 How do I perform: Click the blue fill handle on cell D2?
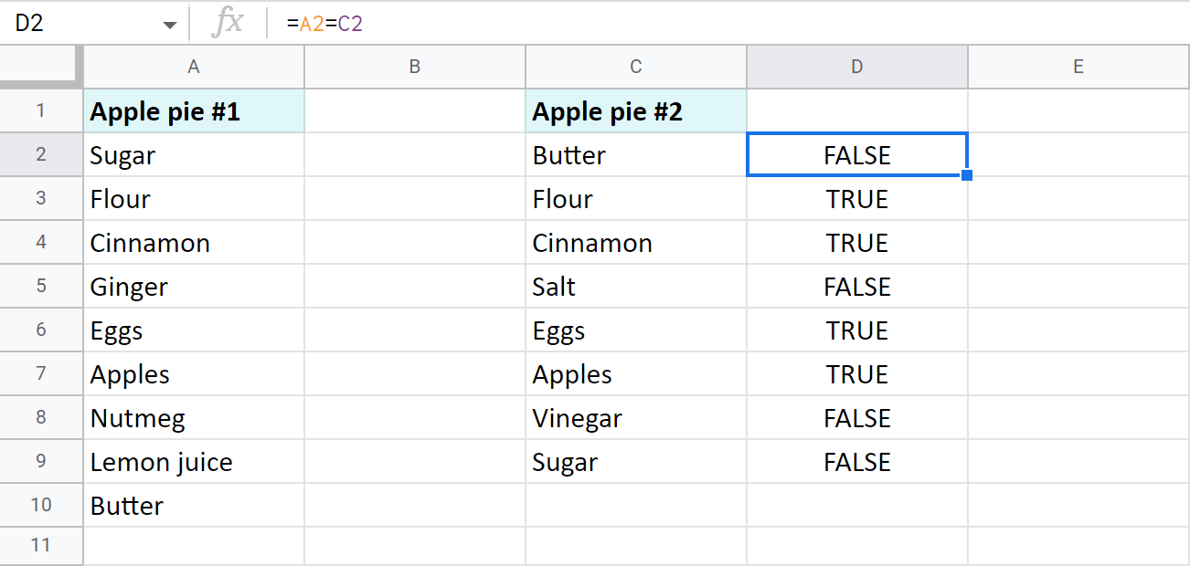[966, 175]
